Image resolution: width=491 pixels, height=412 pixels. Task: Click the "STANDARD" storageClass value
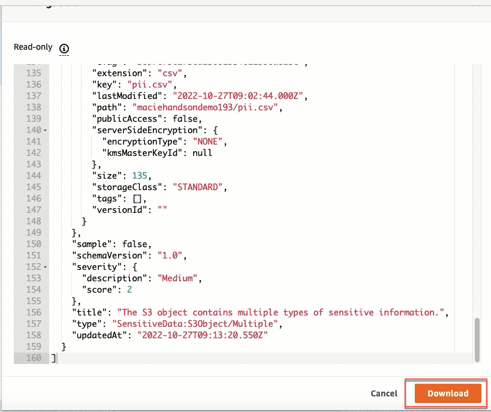(197, 187)
